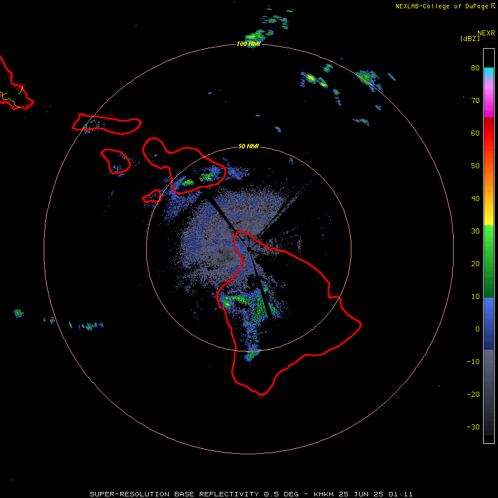Click the dBZ reflectivity color bar
The image size is (498, 498).
pyautogui.click(x=489, y=246)
